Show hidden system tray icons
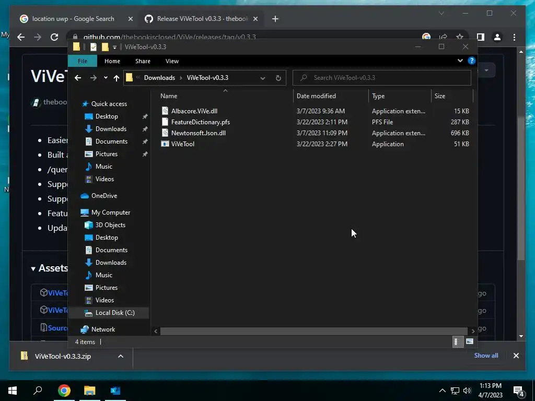Image resolution: width=535 pixels, height=401 pixels. coord(442,391)
